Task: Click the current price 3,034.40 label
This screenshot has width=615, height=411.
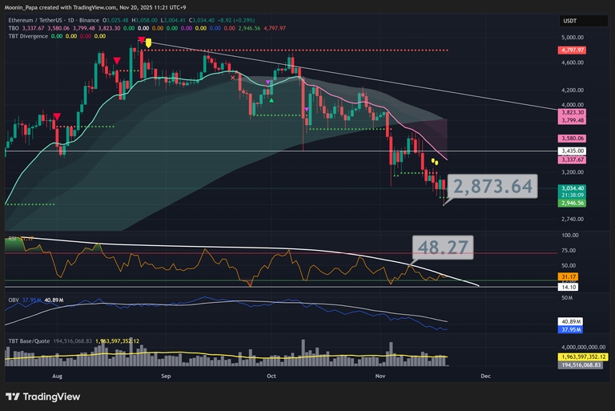Action: 572,188
